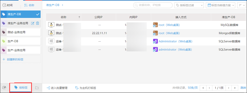
Task: Toggle the 名称 column sort arrow
Action: coord(79,17)
